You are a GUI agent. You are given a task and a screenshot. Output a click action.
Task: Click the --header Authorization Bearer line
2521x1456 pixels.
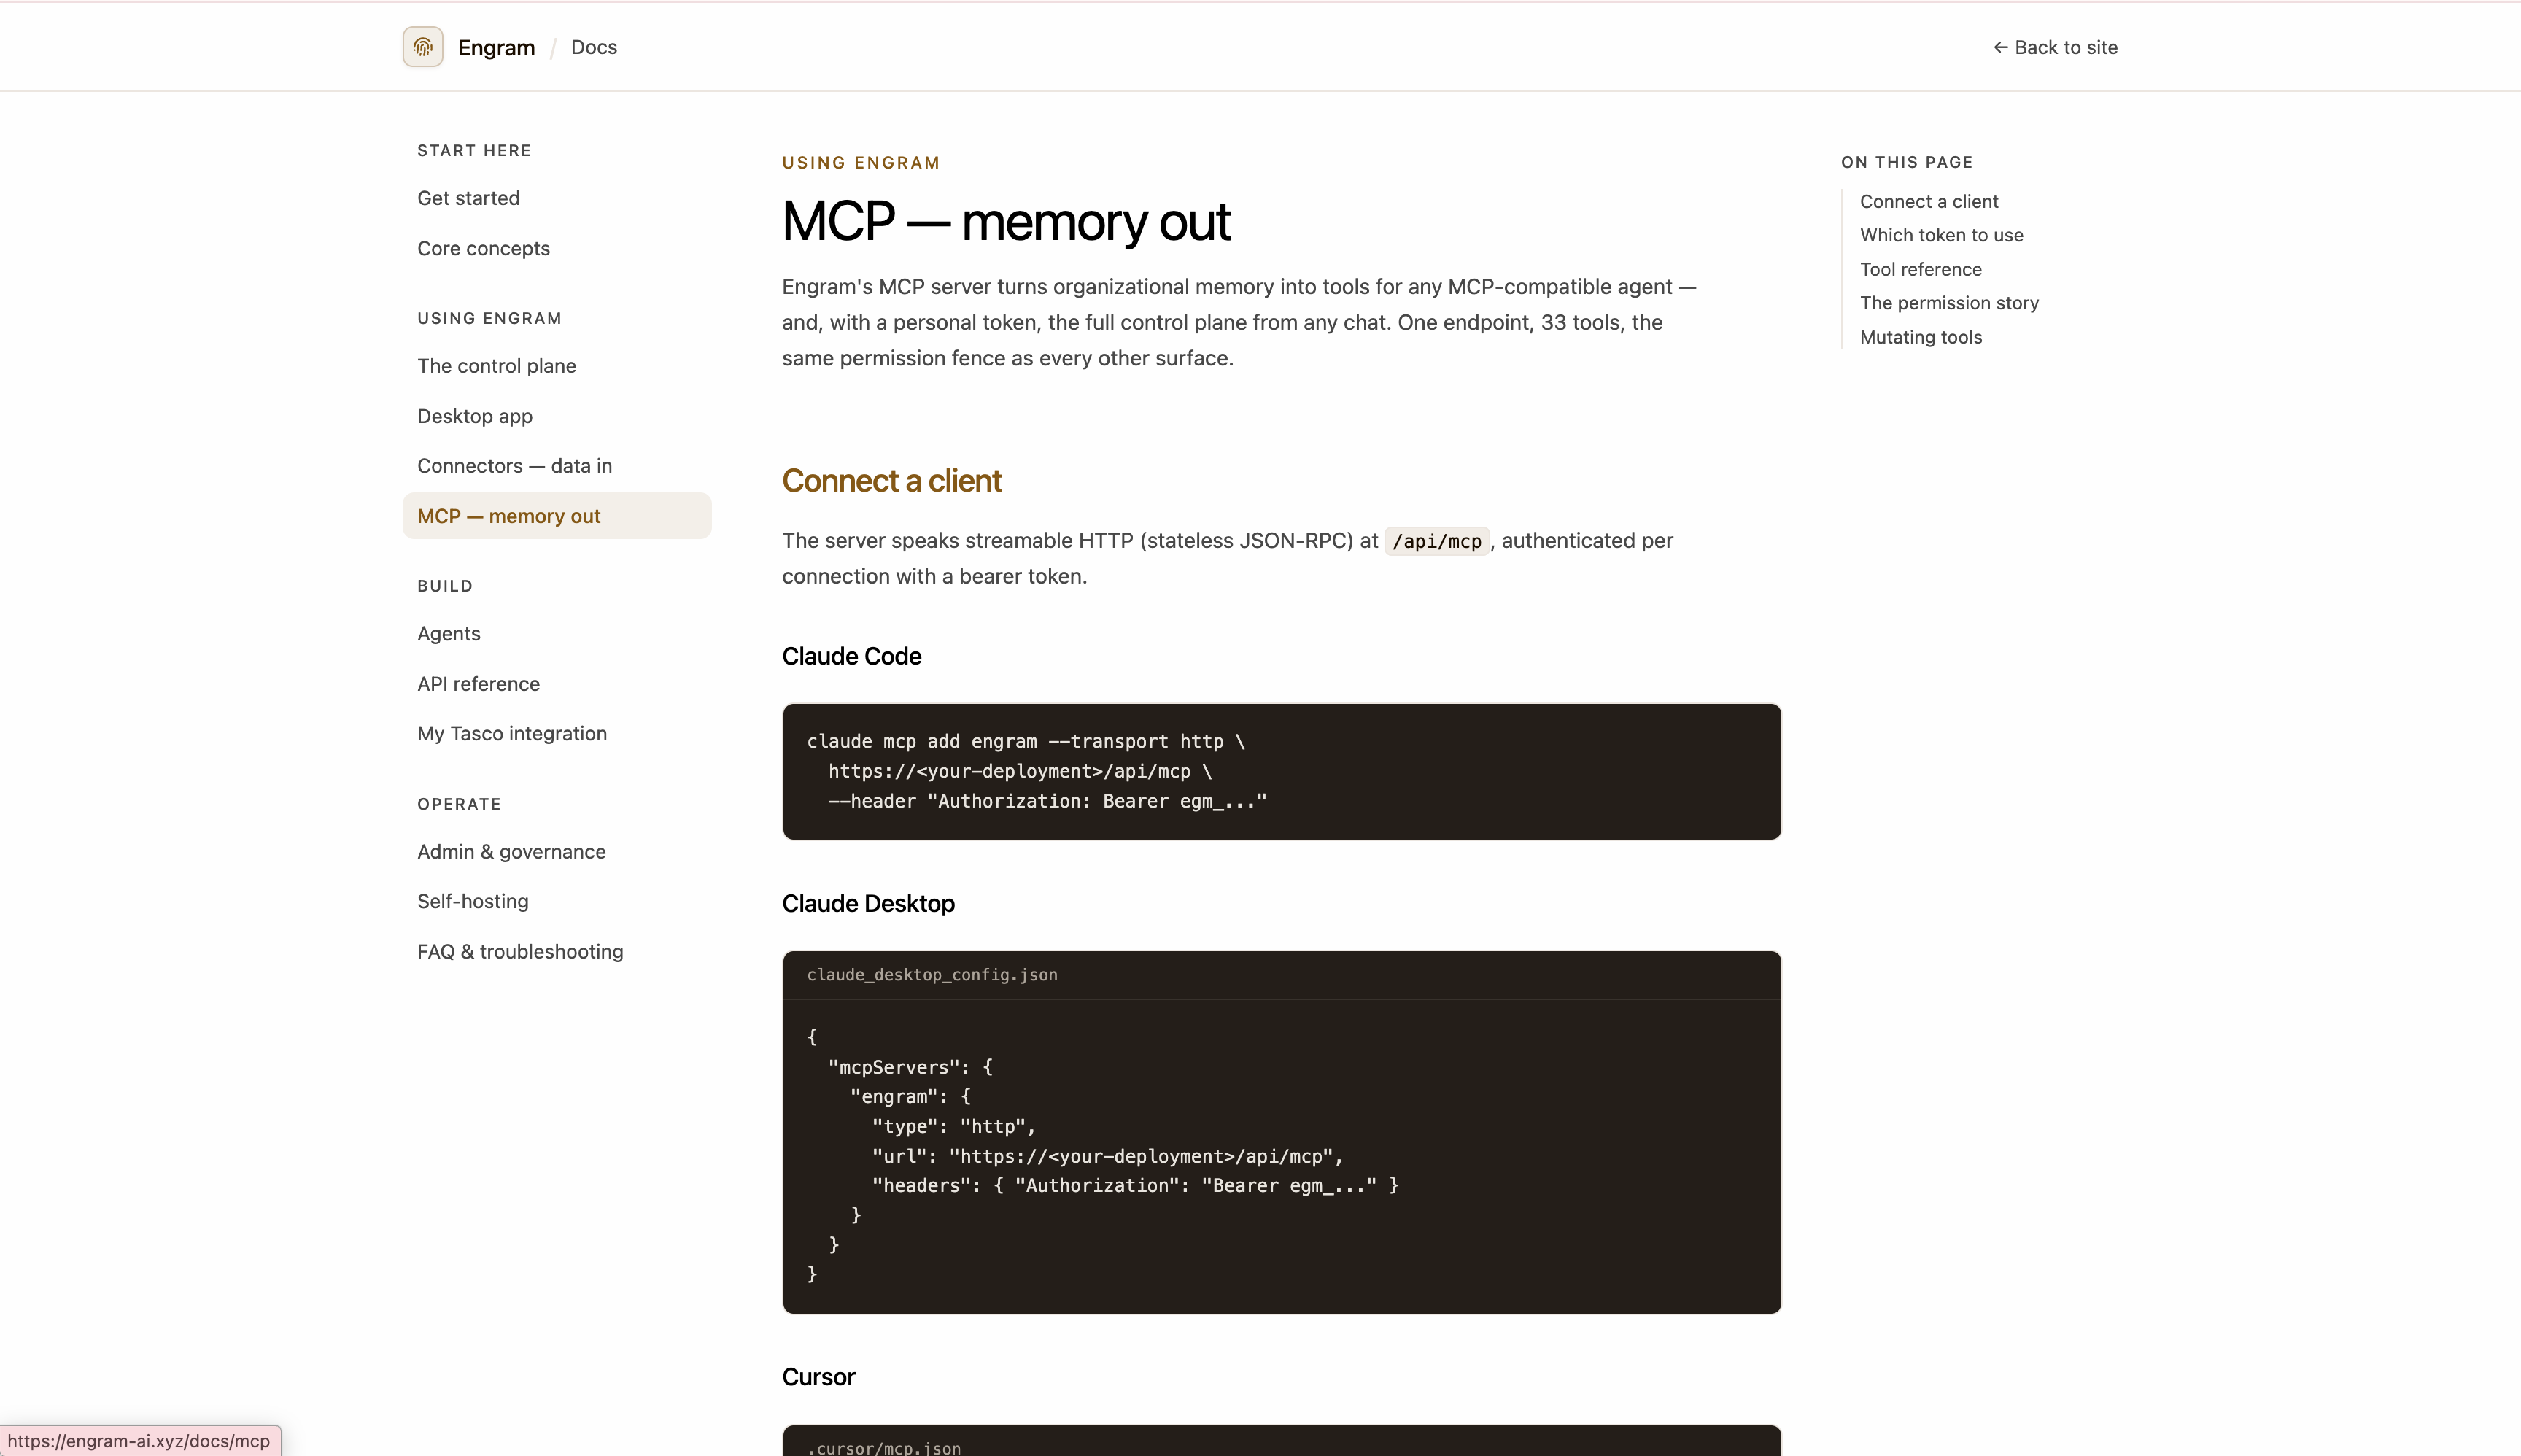1047,801
